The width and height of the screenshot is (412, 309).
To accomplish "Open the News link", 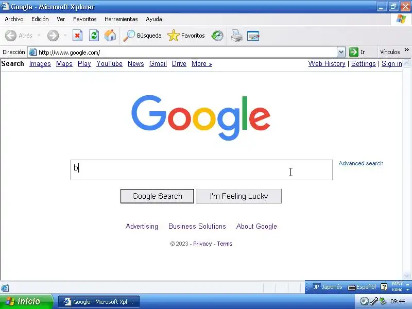I will click(136, 63).
